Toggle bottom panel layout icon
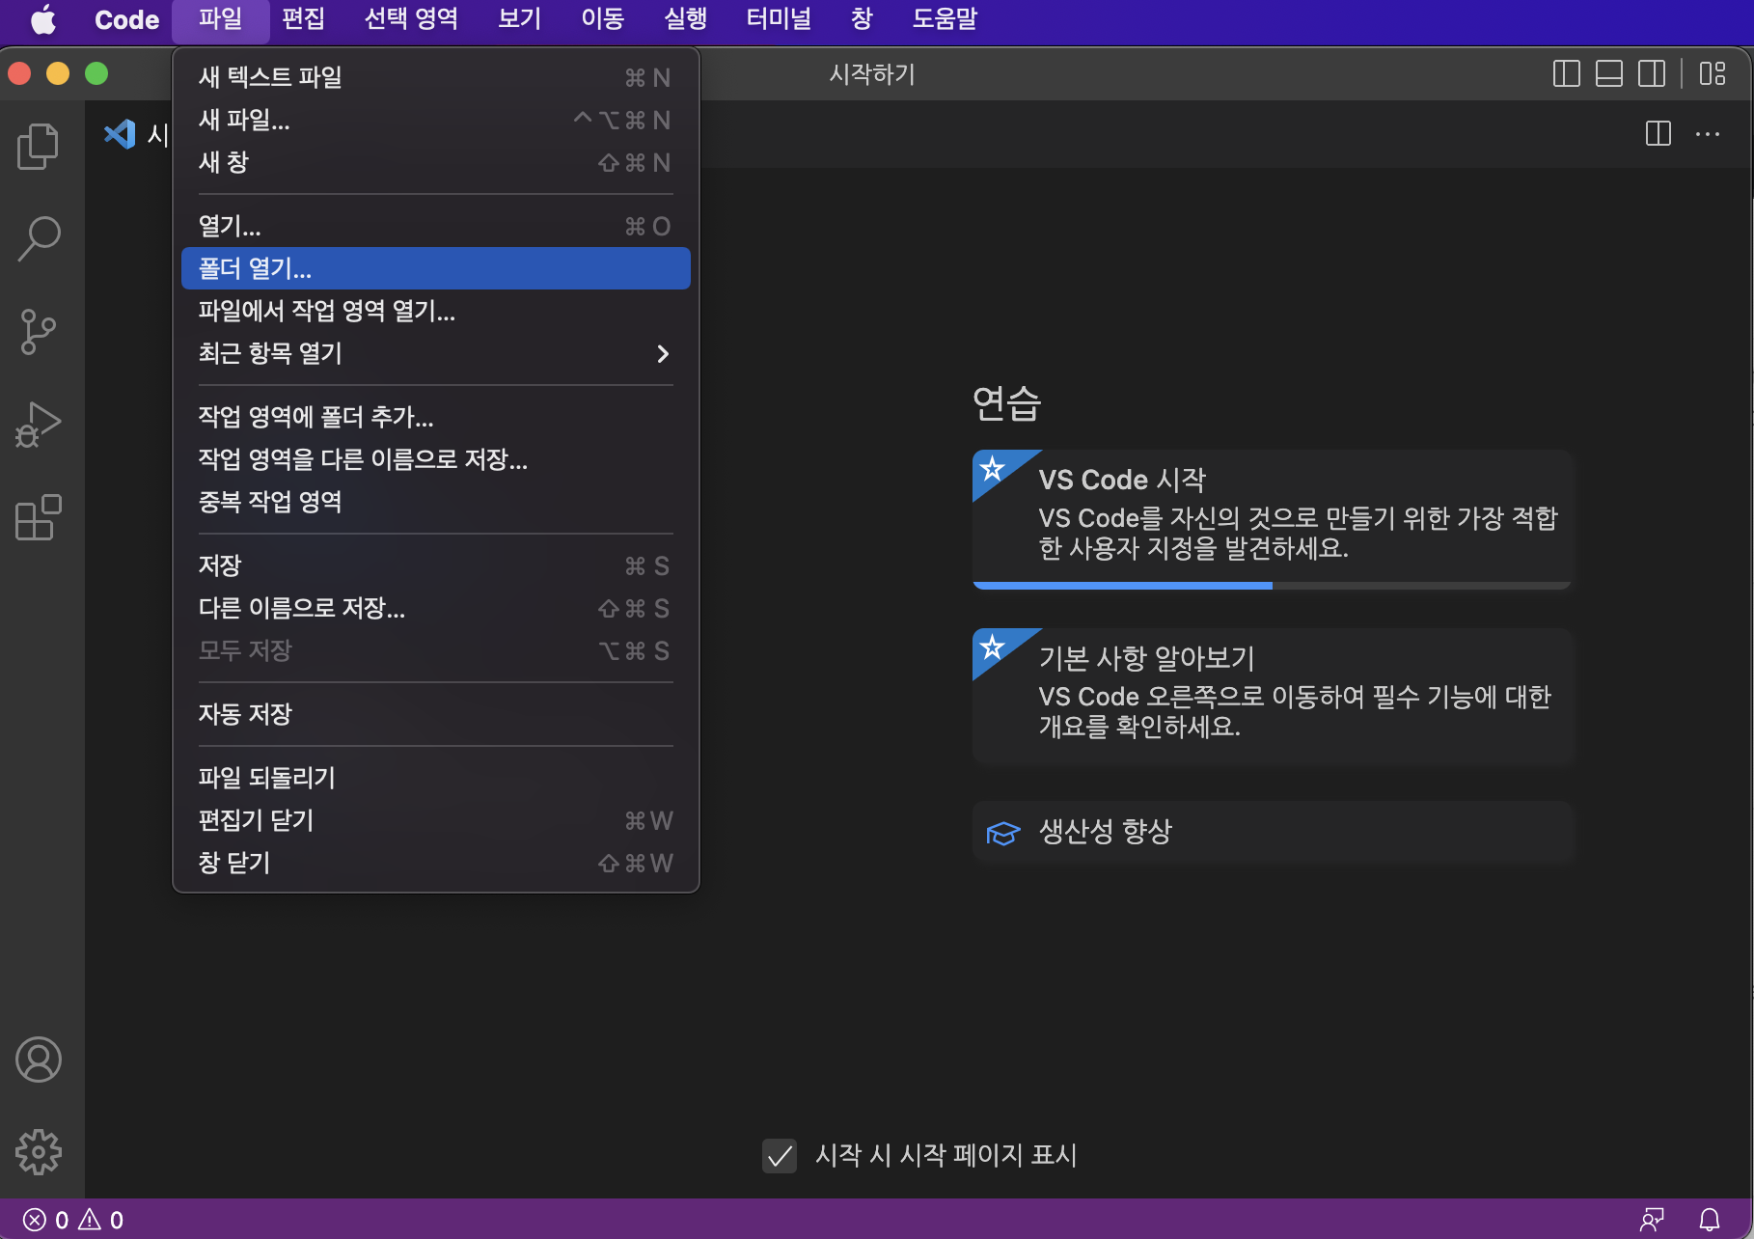This screenshot has width=1754, height=1239. pyautogui.click(x=1609, y=74)
